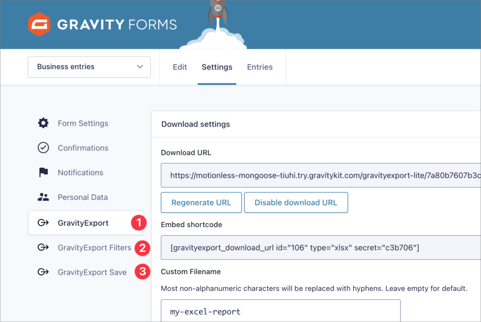
Task: Click the GravityExport Save icon
Action: [x=43, y=272]
